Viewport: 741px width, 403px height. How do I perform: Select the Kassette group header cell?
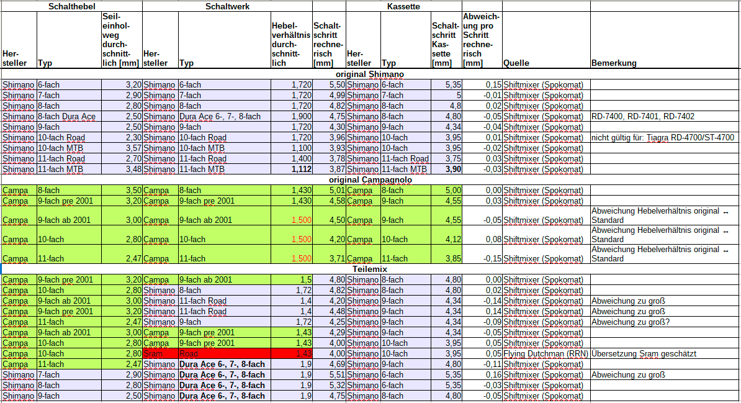pos(403,6)
